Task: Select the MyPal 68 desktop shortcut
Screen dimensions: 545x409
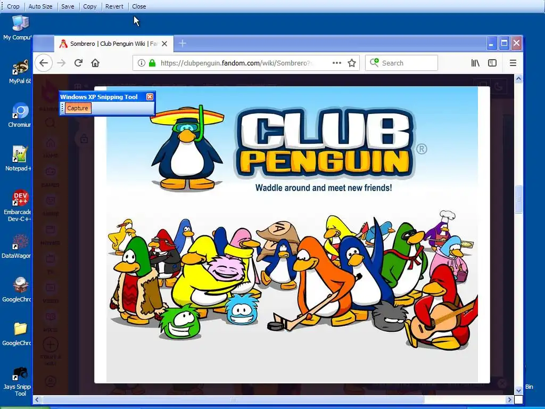Action: (x=20, y=72)
